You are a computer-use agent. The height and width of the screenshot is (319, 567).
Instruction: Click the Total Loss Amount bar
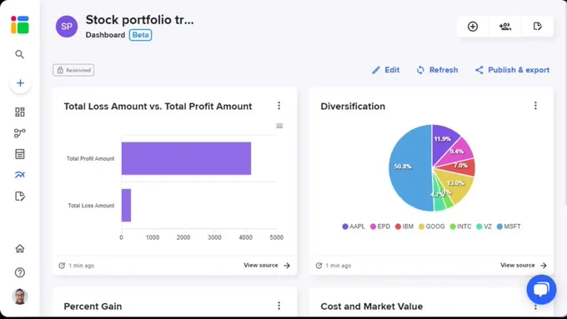pos(126,205)
